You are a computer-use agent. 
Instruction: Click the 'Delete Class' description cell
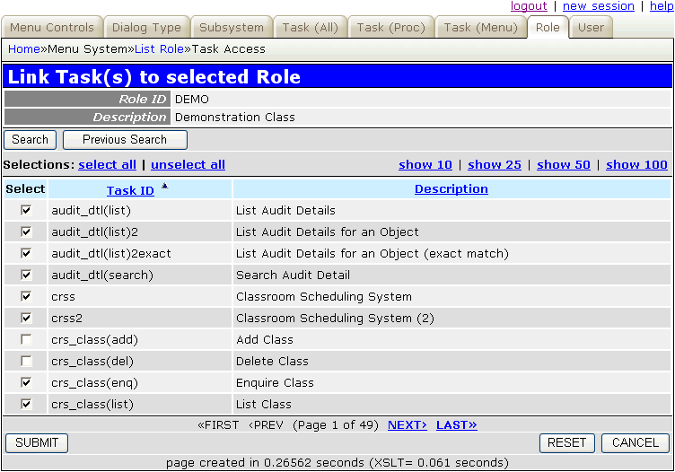pyautogui.click(x=451, y=361)
